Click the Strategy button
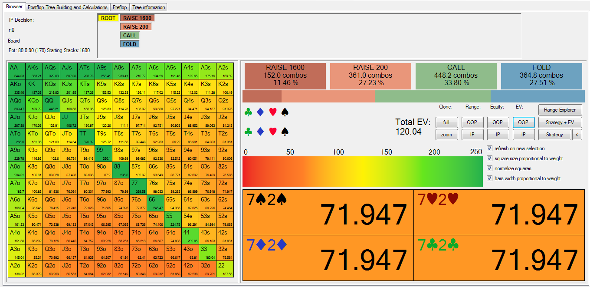The image size is (590, 287). tap(554, 135)
